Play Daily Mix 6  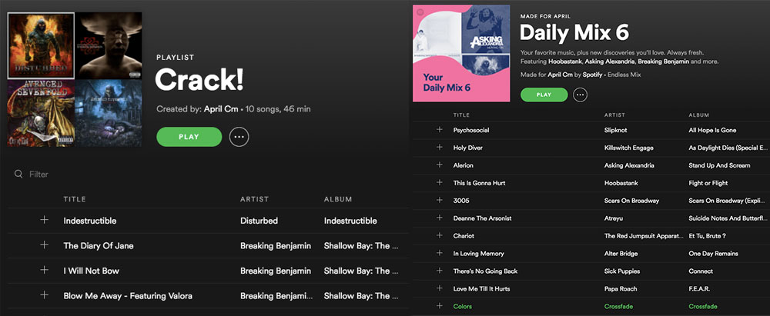[x=544, y=95]
